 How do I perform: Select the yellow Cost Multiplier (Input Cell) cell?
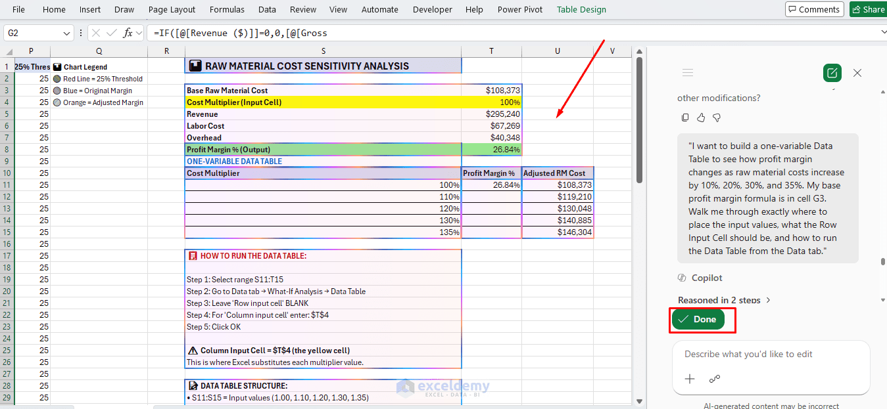tap(324, 102)
